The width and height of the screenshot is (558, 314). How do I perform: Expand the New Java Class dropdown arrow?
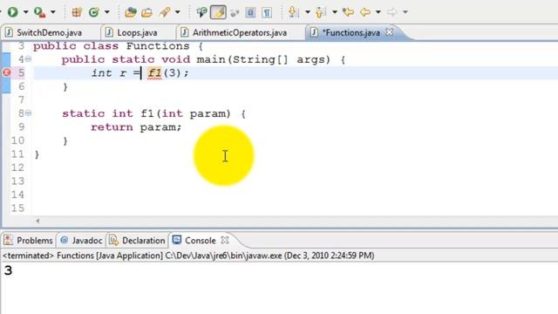point(107,12)
